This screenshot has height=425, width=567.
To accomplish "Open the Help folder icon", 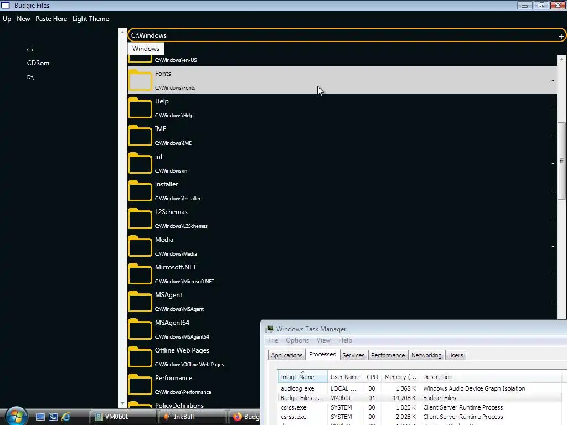I will click(140, 107).
